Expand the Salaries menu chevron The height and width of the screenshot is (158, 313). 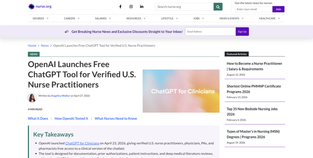110,18
